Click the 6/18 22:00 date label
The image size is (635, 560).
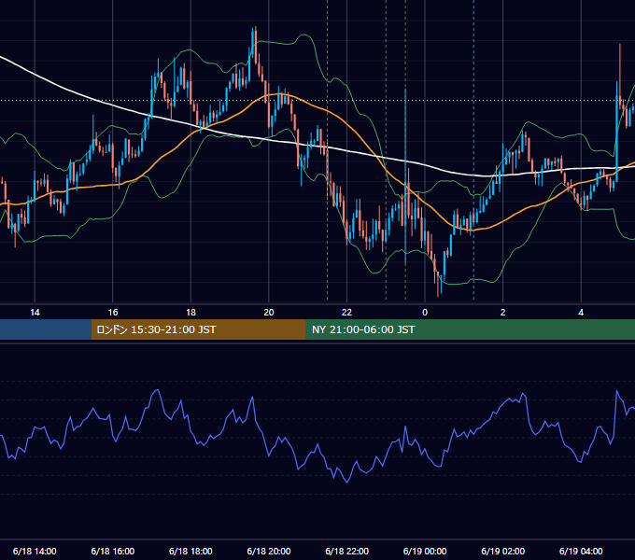pyautogui.click(x=347, y=551)
